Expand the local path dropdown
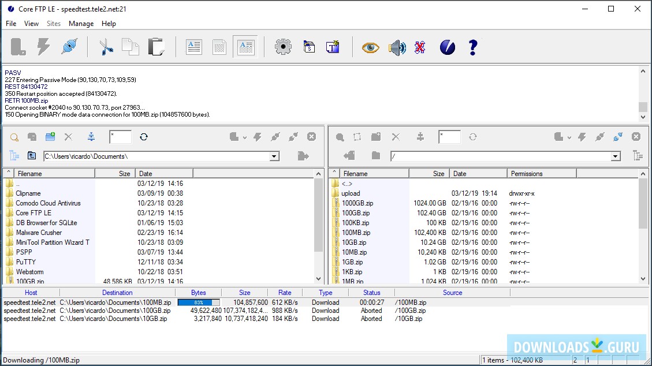652x366 pixels. (274, 156)
